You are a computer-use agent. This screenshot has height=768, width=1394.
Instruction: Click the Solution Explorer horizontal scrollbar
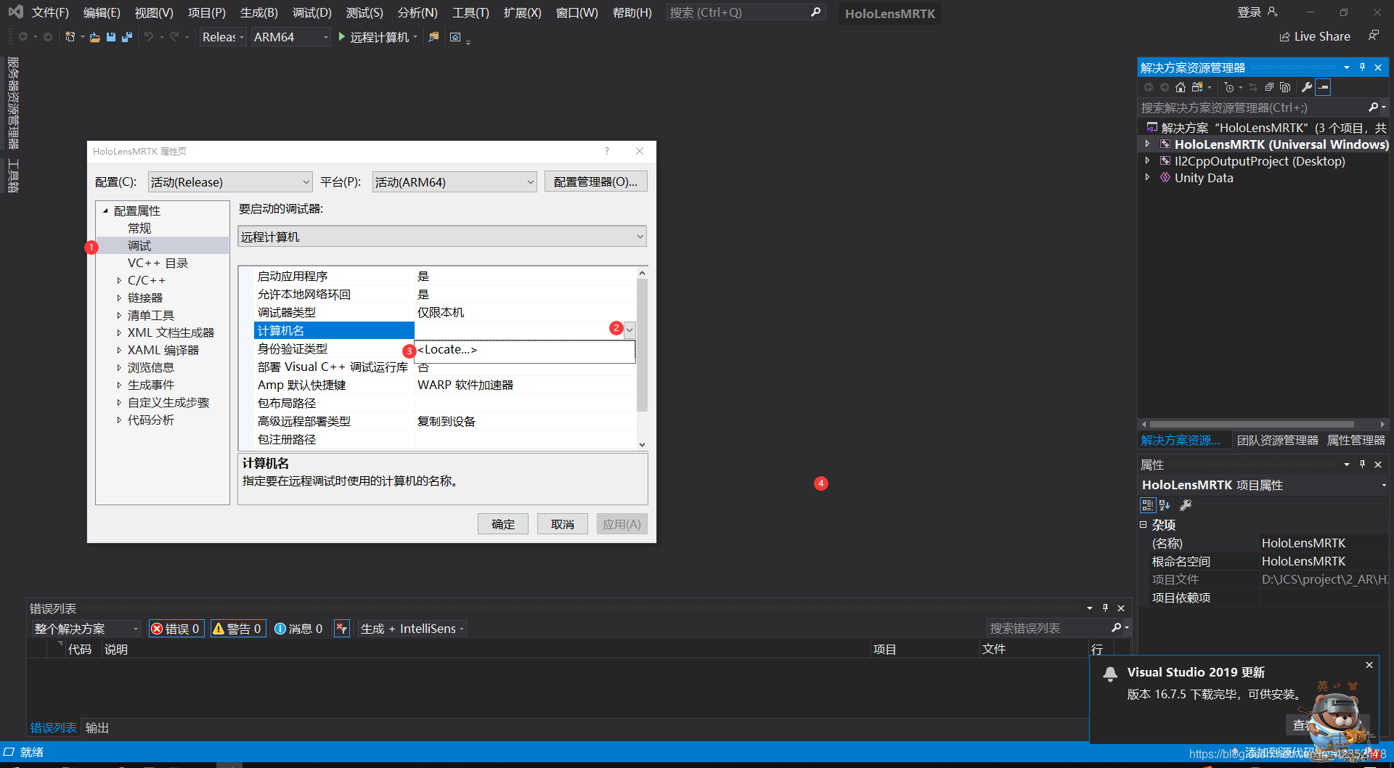click(x=1252, y=424)
